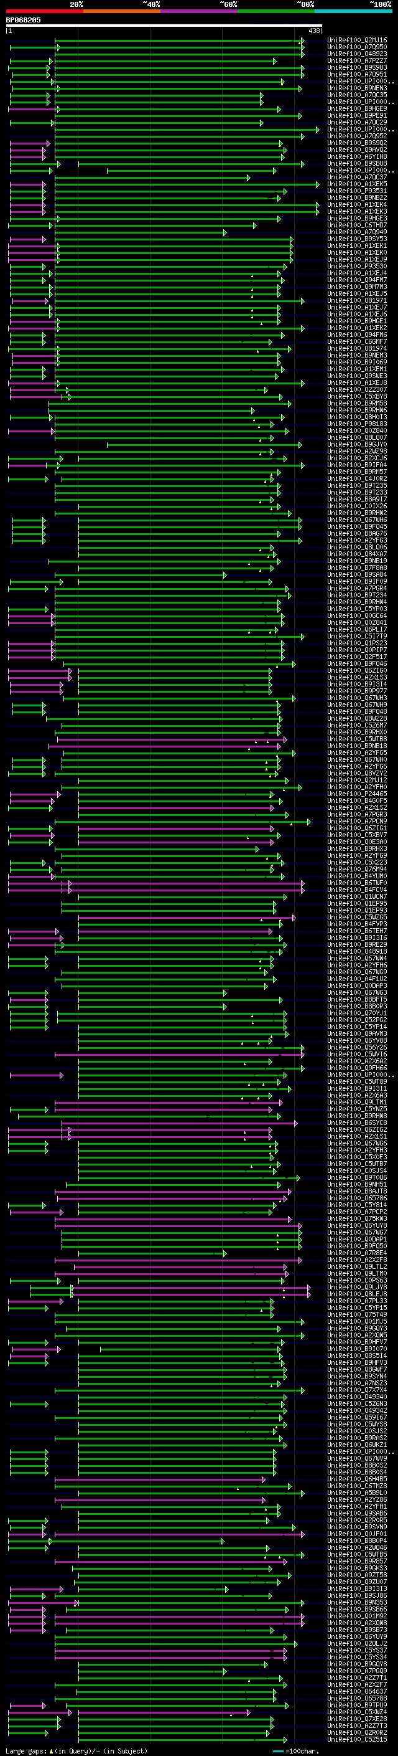Select hit label UniRef100_P98183
The image size is (398, 1756).
(x=357, y=424)
